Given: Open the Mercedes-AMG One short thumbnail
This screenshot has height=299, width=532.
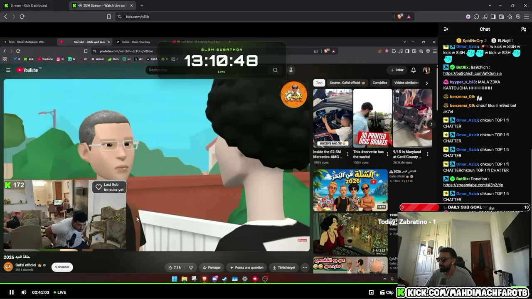Looking at the screenshot, I should click(333, 118).
